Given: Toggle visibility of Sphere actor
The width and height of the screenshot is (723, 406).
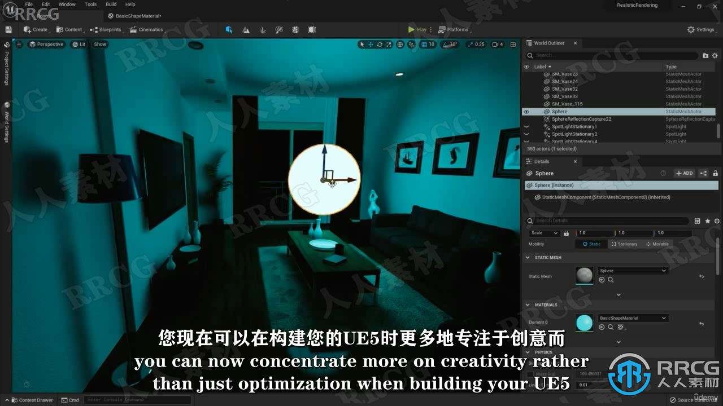Looking at the screenshot, I should point(526,112).
